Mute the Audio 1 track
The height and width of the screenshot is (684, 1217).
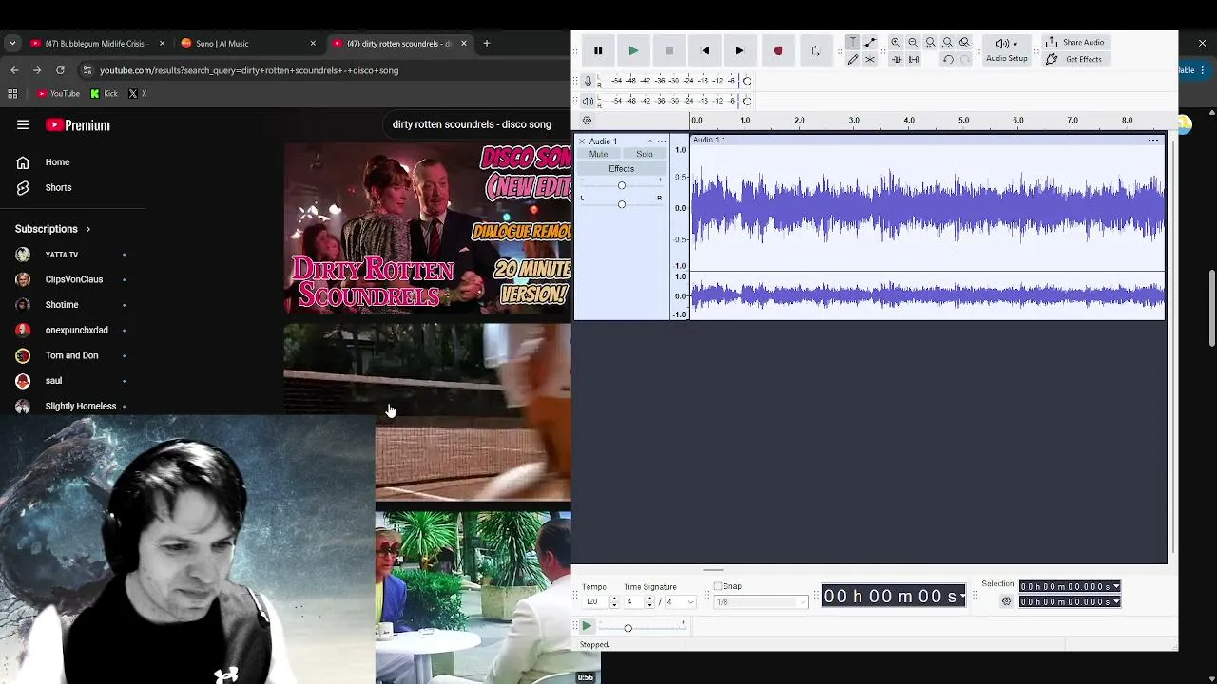point(598,155)
